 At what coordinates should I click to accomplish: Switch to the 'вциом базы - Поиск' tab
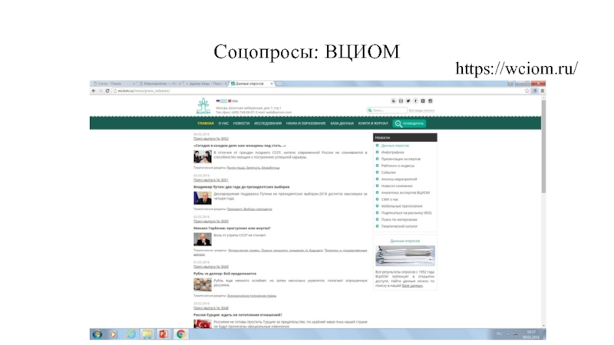pyautogui.click(x=206, y=84)
